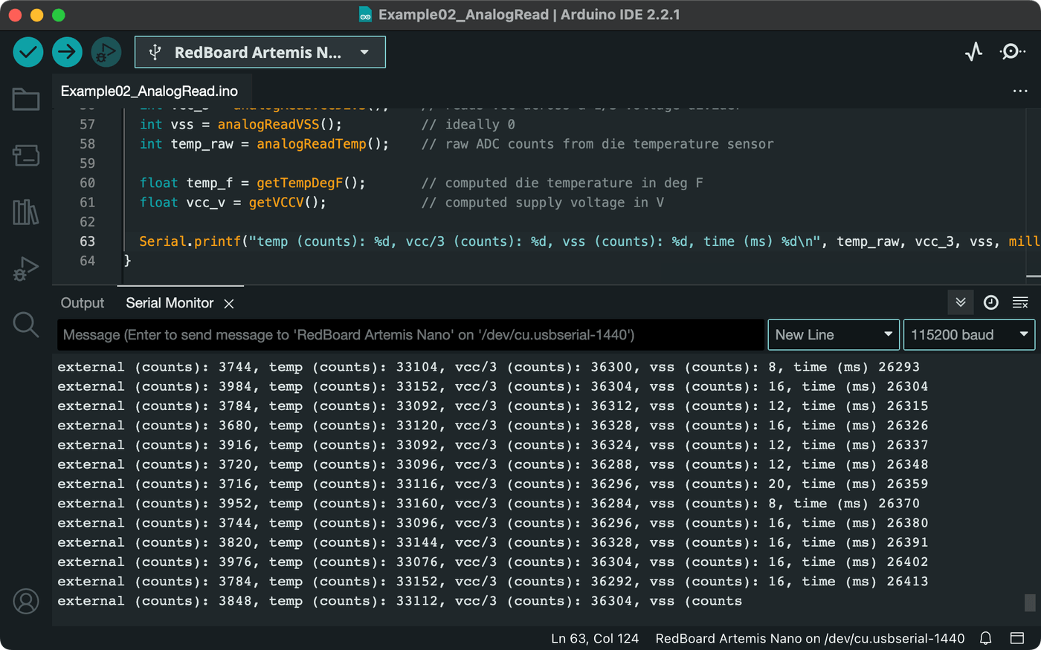
Task: Clear the Serial Monitor output
Action: 1020,302
